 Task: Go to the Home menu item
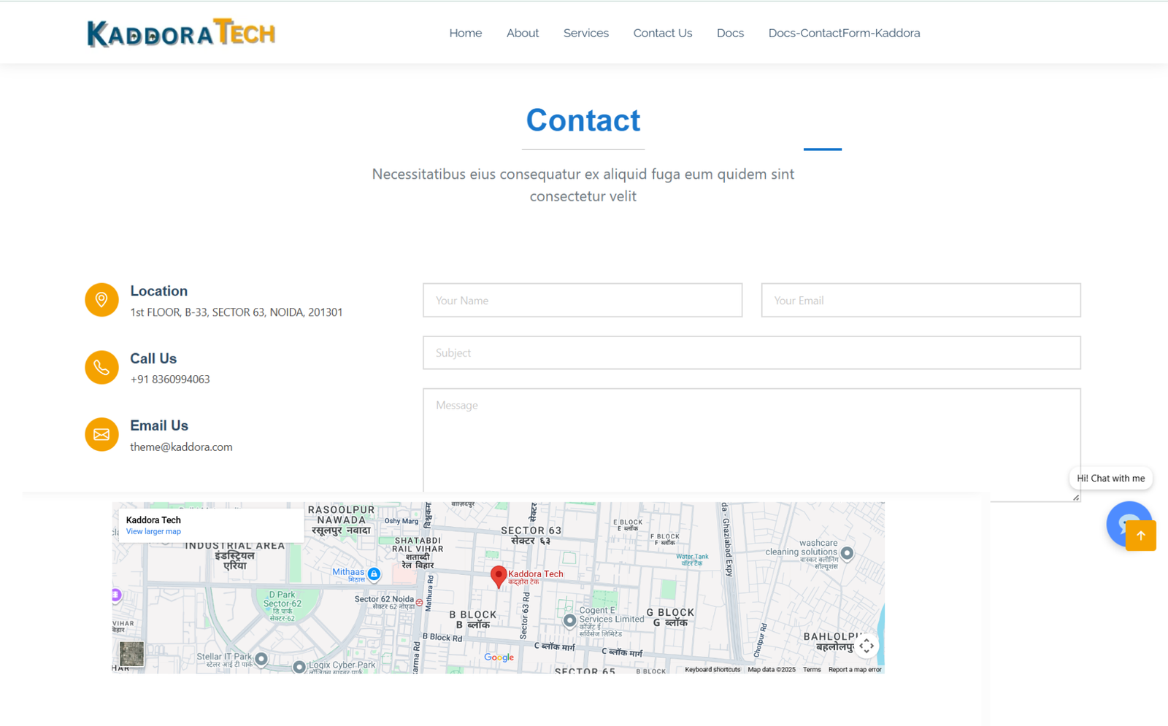click(x=465, y=34)
